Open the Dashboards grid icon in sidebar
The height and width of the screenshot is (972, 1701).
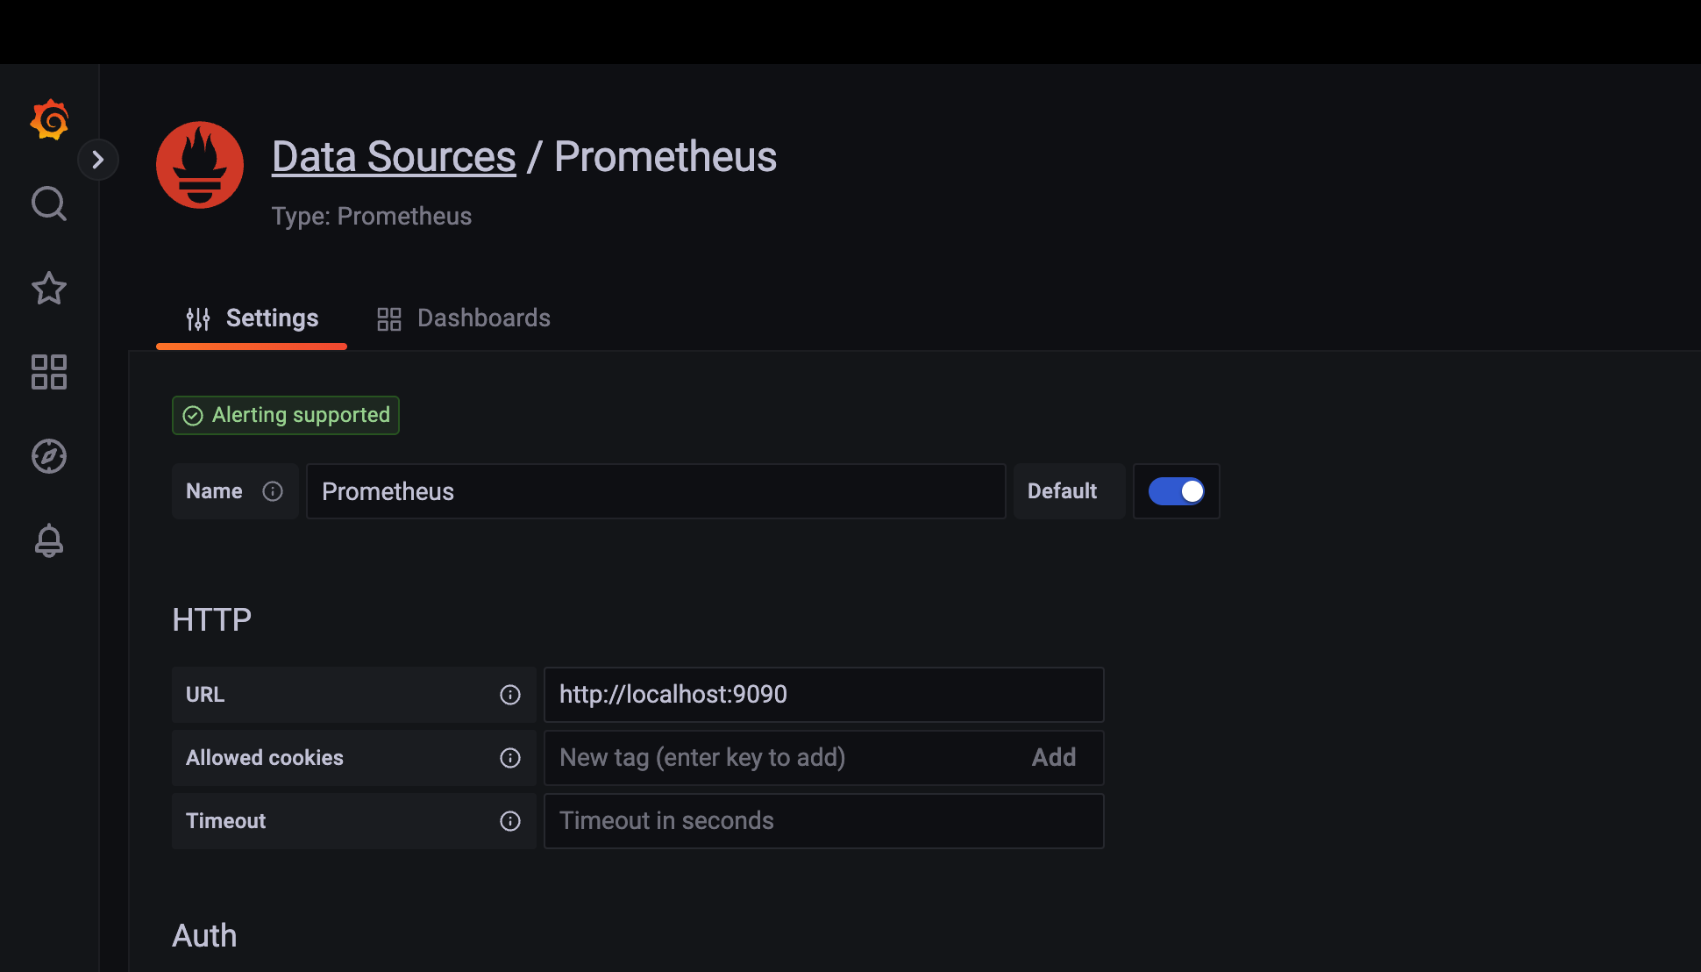(49, 372)
